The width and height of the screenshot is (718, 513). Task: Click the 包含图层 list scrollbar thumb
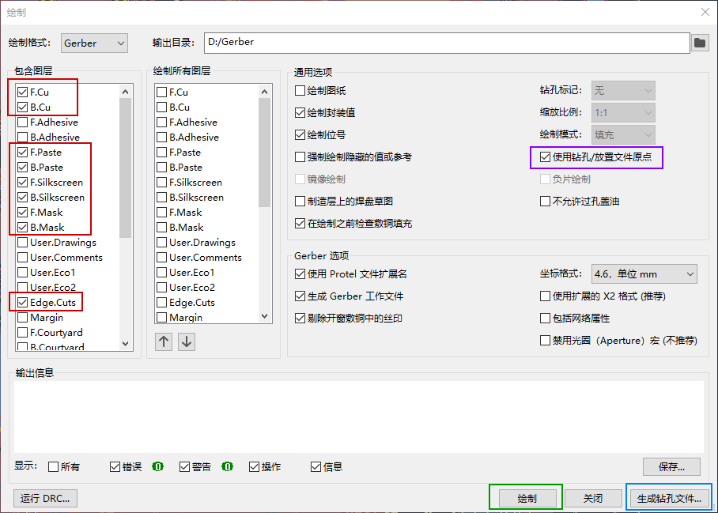click(126, 168)
